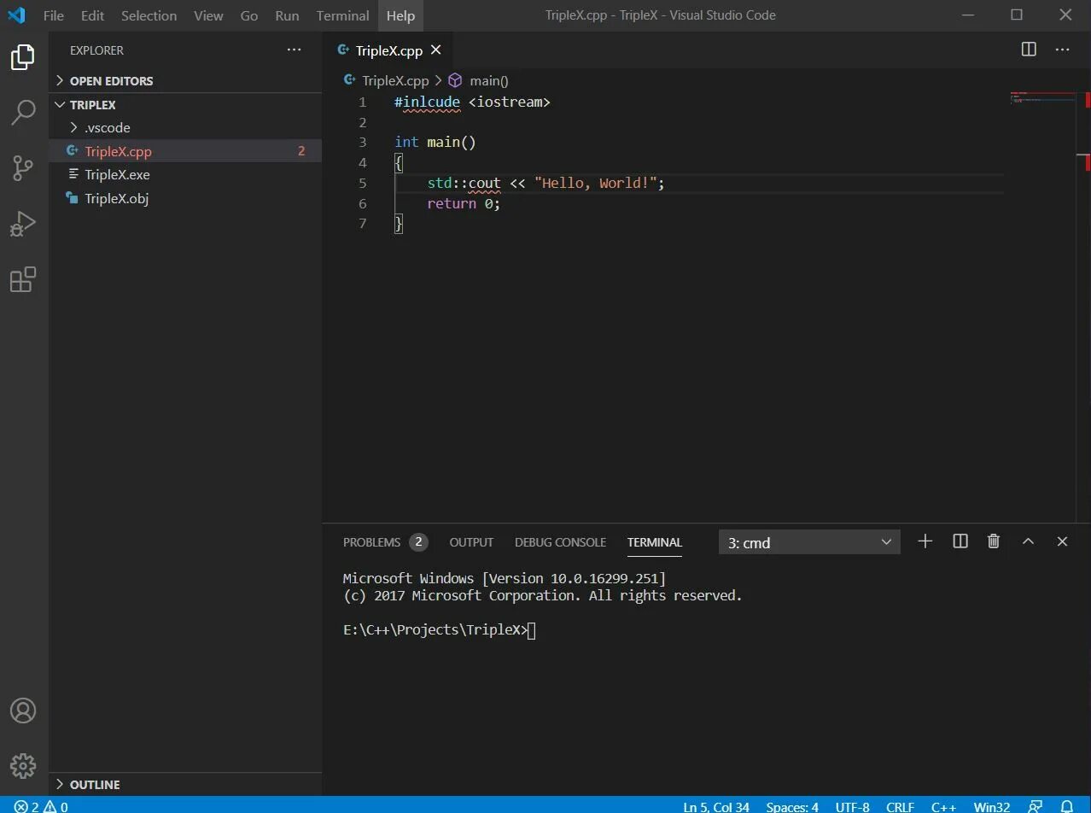Change language mode via 'C++'
The width and height of the screenshot is (1091, 813).
tap(943, 806)
